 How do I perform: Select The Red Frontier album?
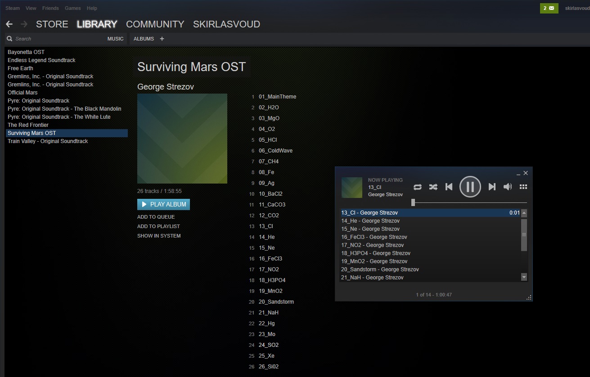point(67,125)
